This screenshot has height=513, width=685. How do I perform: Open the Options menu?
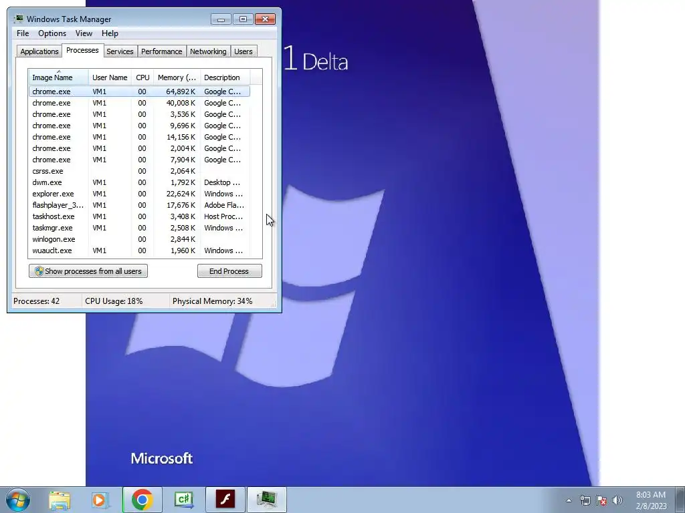coord(52,33)
